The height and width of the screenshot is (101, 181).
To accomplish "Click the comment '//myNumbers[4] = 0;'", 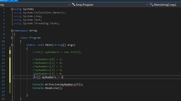I will (48, 74).
